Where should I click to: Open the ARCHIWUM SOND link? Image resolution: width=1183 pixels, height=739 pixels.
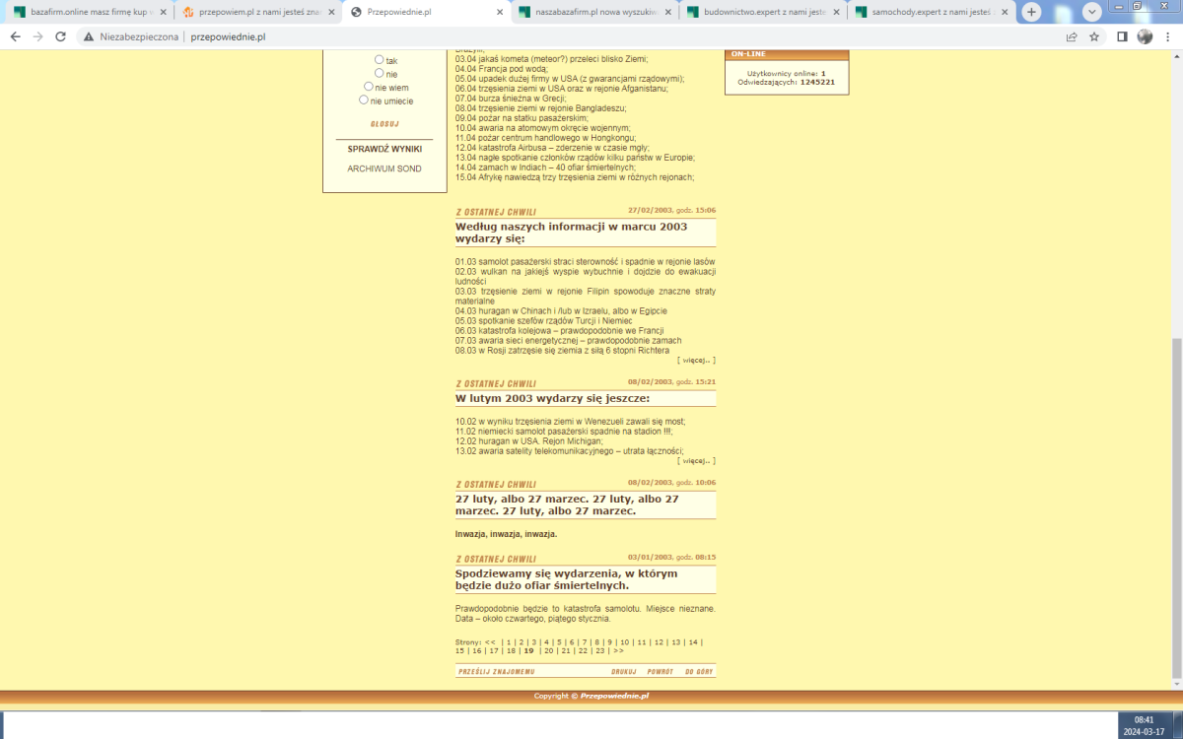(x=383, y=168)
